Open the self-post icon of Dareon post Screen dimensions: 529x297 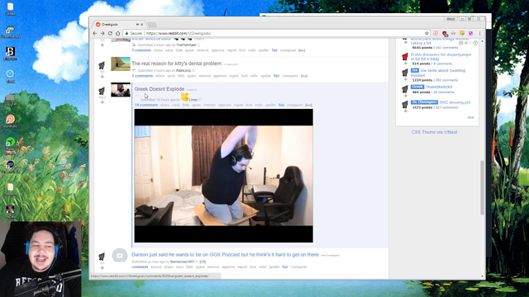[x=120, y=256]
